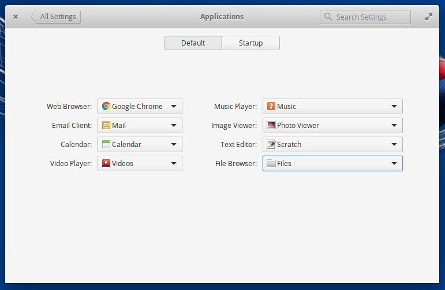Click the "Email Client:" label

(72, 125)
